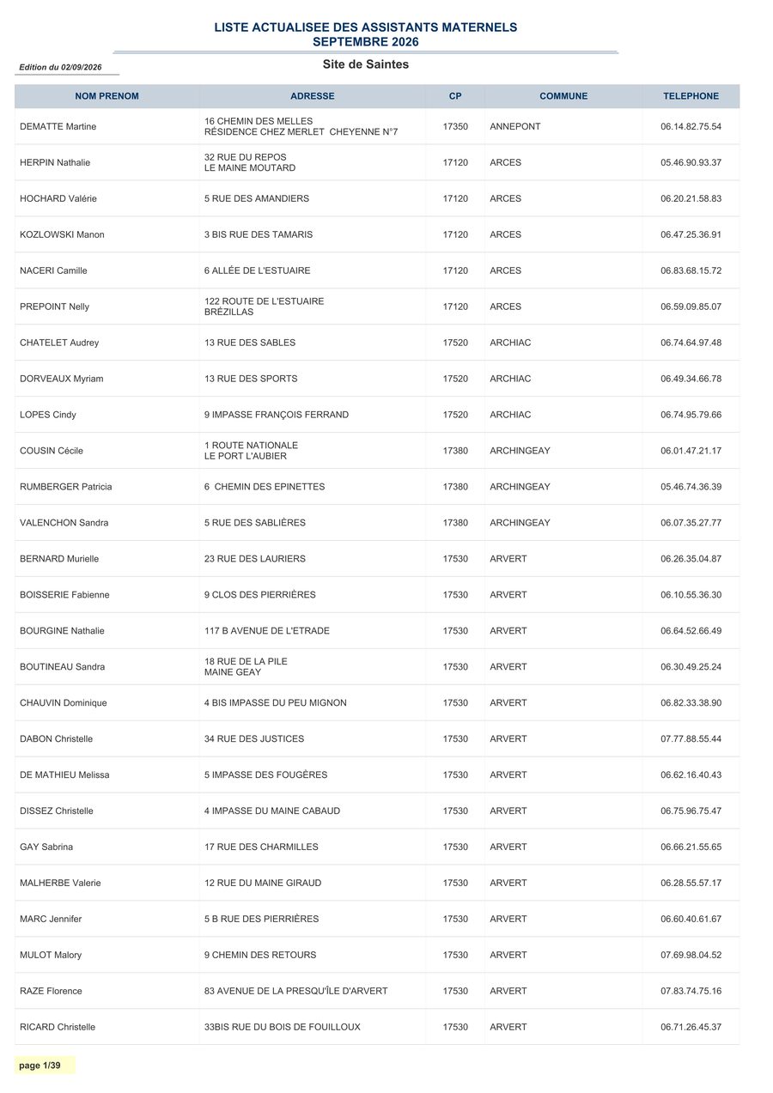This screenshot has width=773, height=1093.
Task: Click the ADRESSE column header
Action: click(313, 96)
